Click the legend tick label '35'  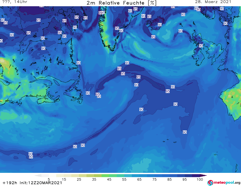pyautogui.click(x=94, y=179)
